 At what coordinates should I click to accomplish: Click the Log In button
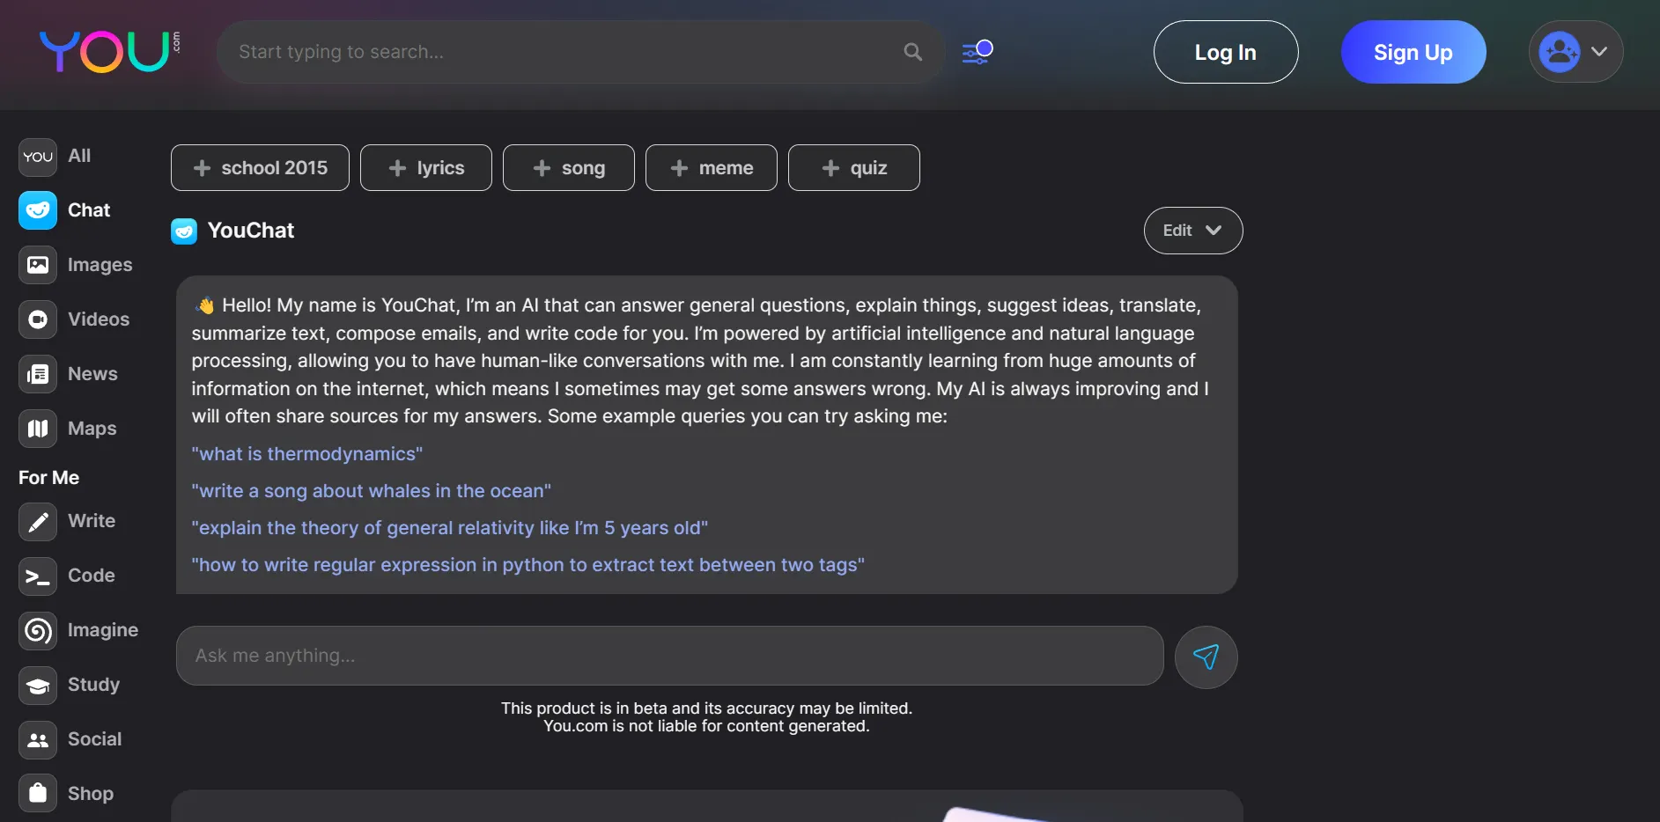tap(1225, 52)
